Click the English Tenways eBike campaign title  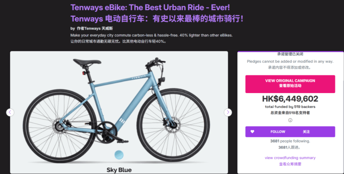point(150,7)
